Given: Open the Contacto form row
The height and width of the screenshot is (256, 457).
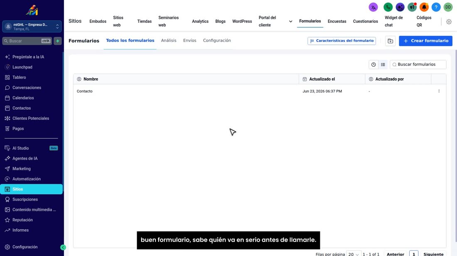Looking at the screenshot, I should [259, 91].
